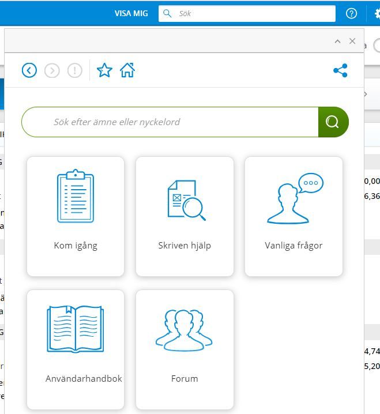The width and height of the screenshot is (380, 414).
Task: Click the magnifier icon in top search bar
Action: [167, 13]
